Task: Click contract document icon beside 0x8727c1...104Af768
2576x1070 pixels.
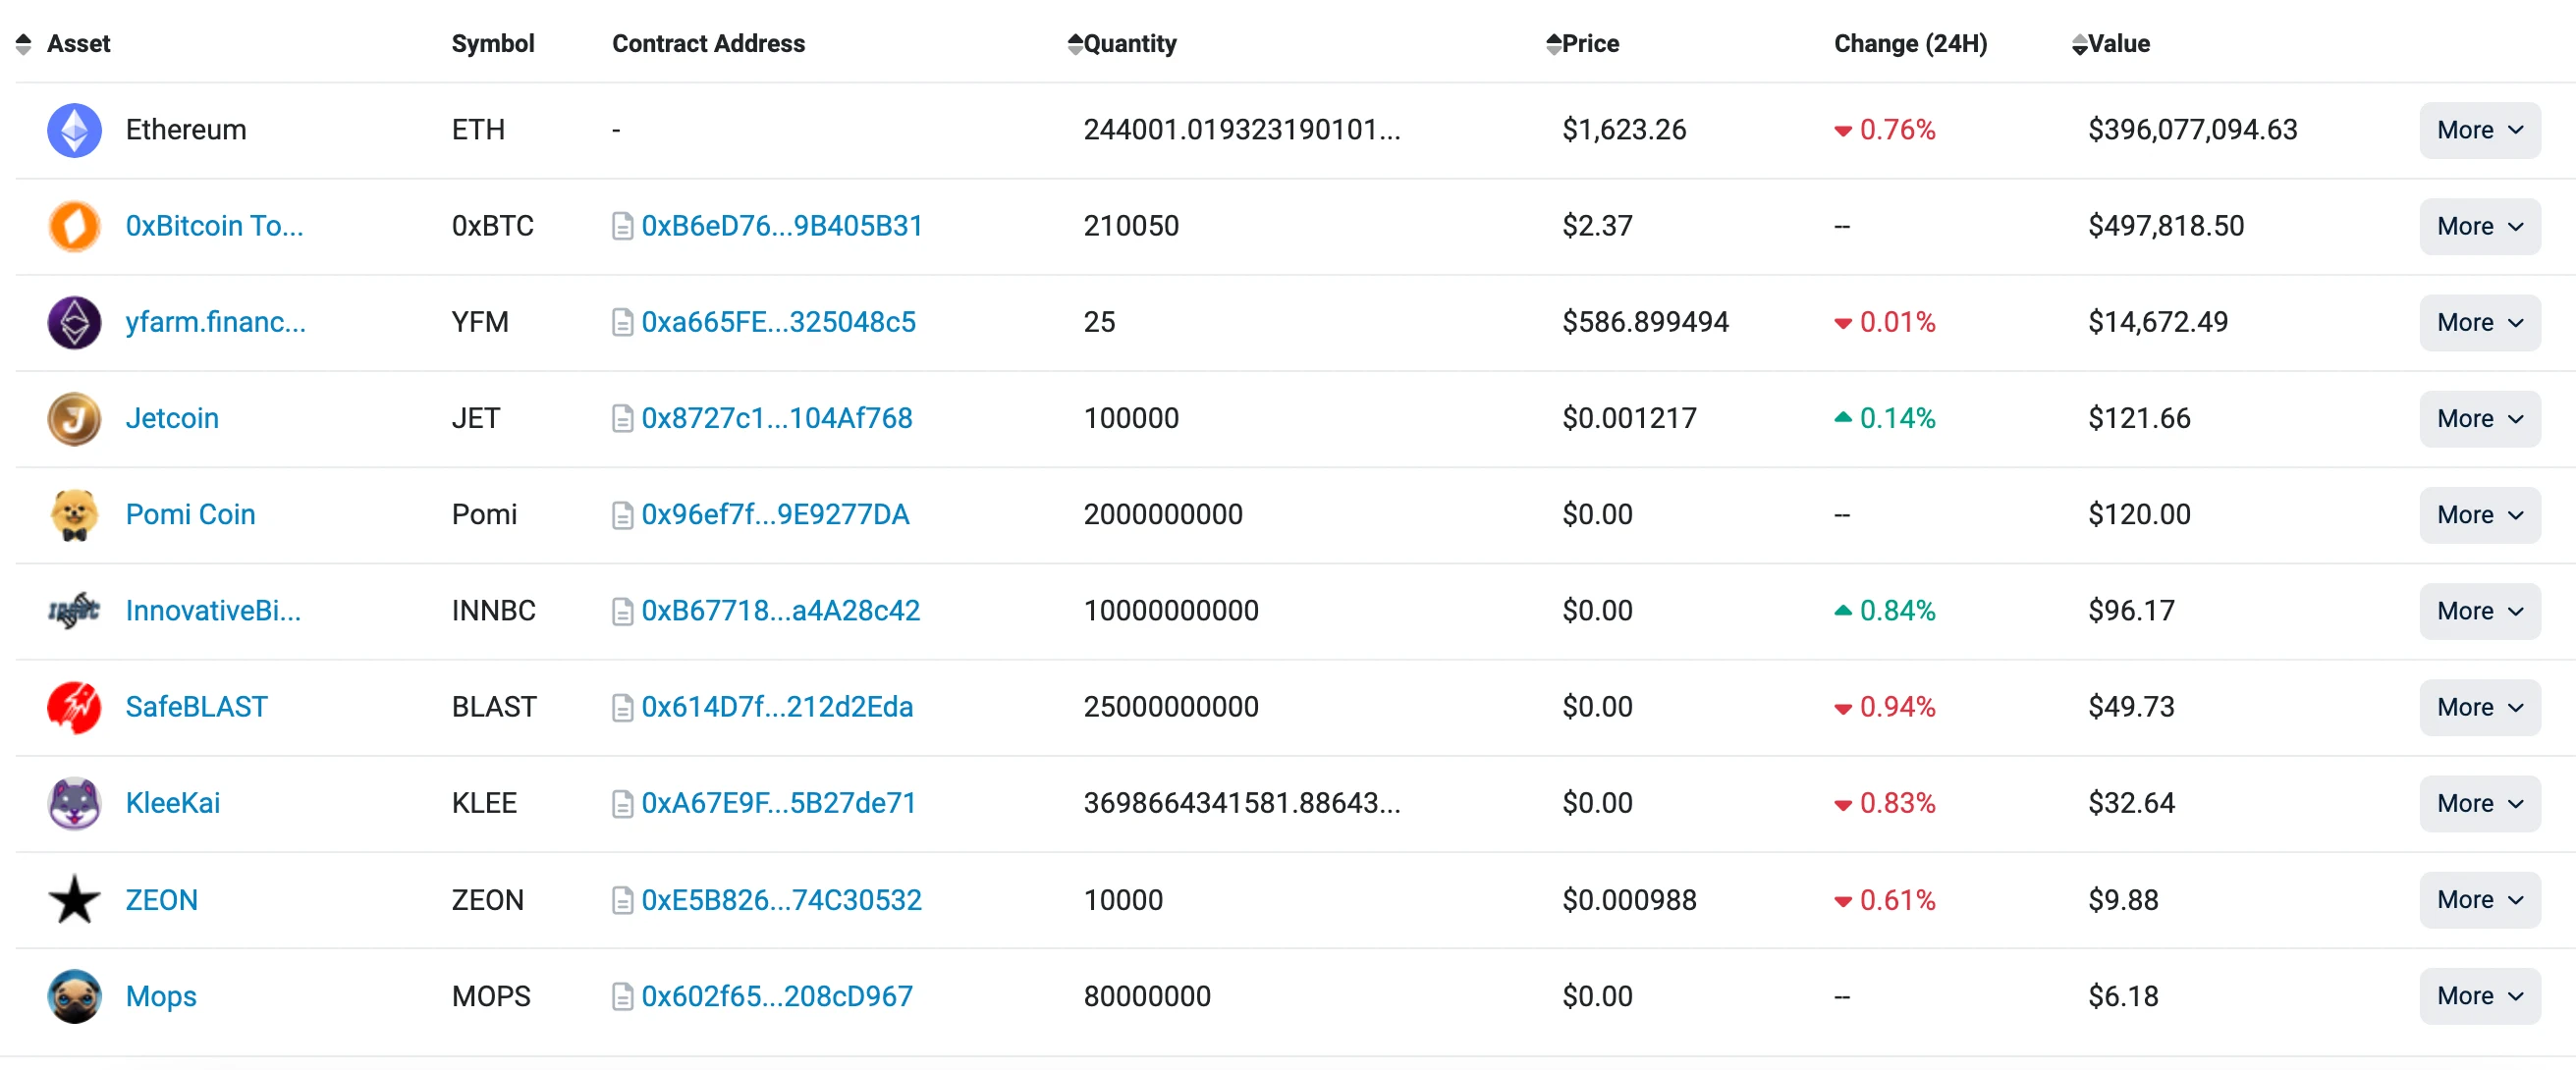Action: pos(622,419)
